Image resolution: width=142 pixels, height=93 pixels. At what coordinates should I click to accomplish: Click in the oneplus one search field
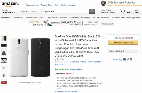tap(65, 11)
